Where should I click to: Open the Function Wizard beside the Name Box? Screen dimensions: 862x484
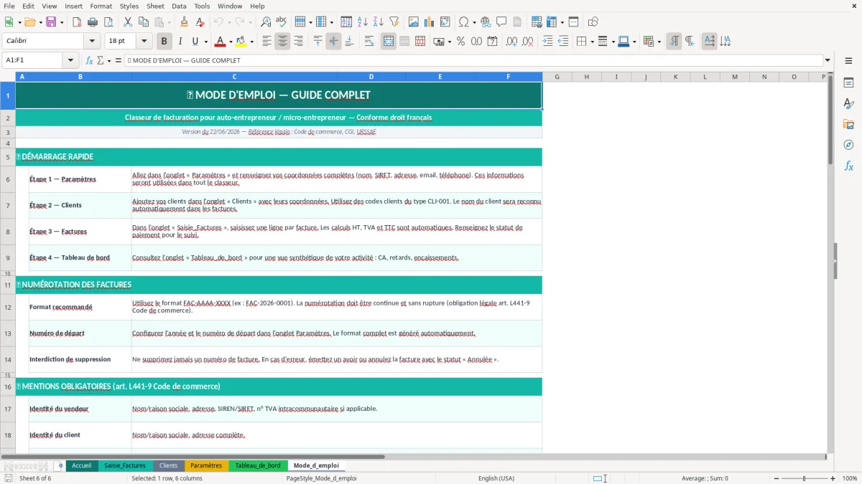click(x=89, y=61)
